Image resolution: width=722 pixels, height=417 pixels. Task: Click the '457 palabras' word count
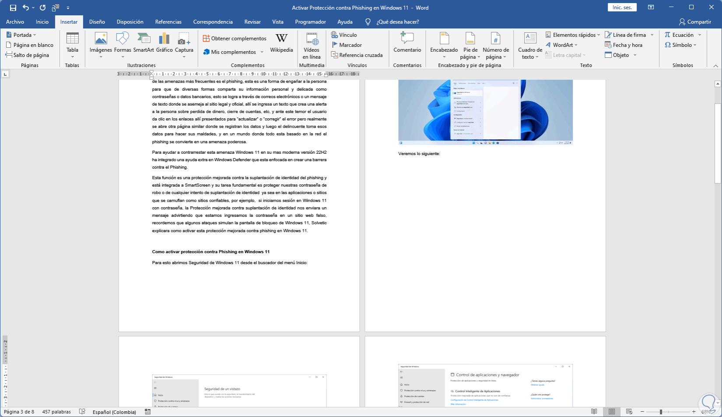56,412
